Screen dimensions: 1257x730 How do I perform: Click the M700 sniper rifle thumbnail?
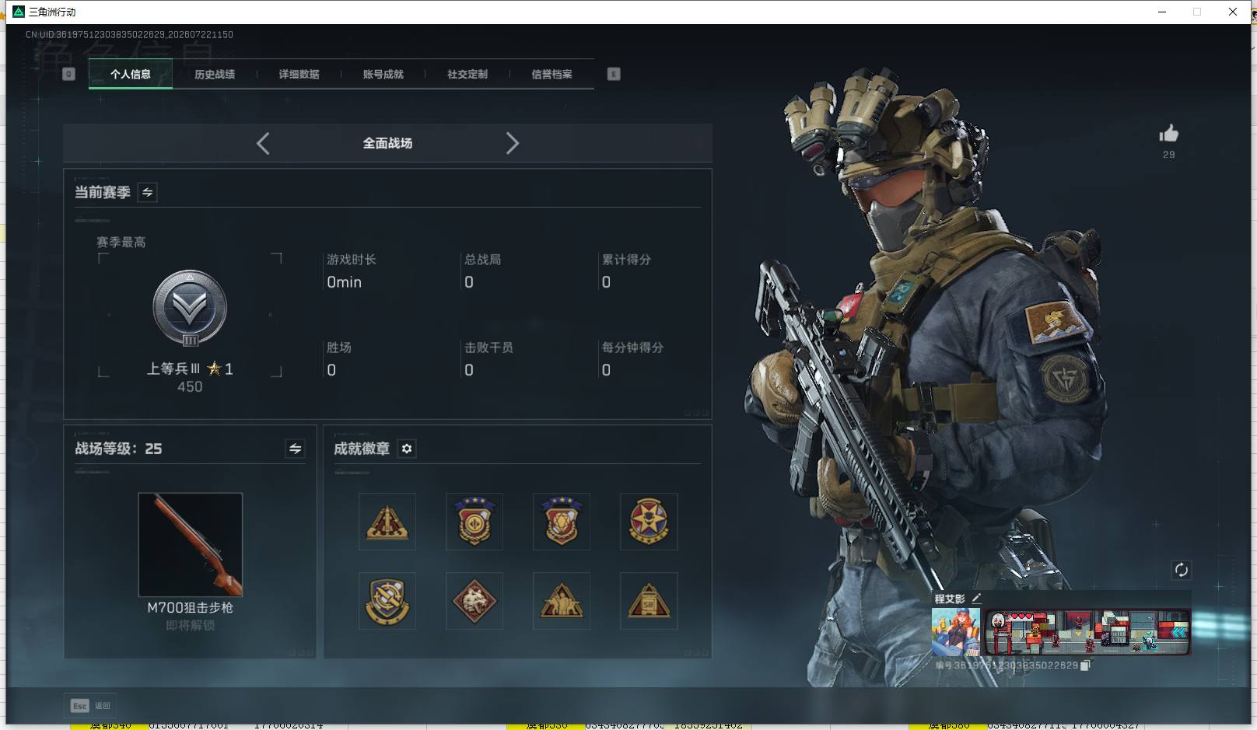coord(191,545)
